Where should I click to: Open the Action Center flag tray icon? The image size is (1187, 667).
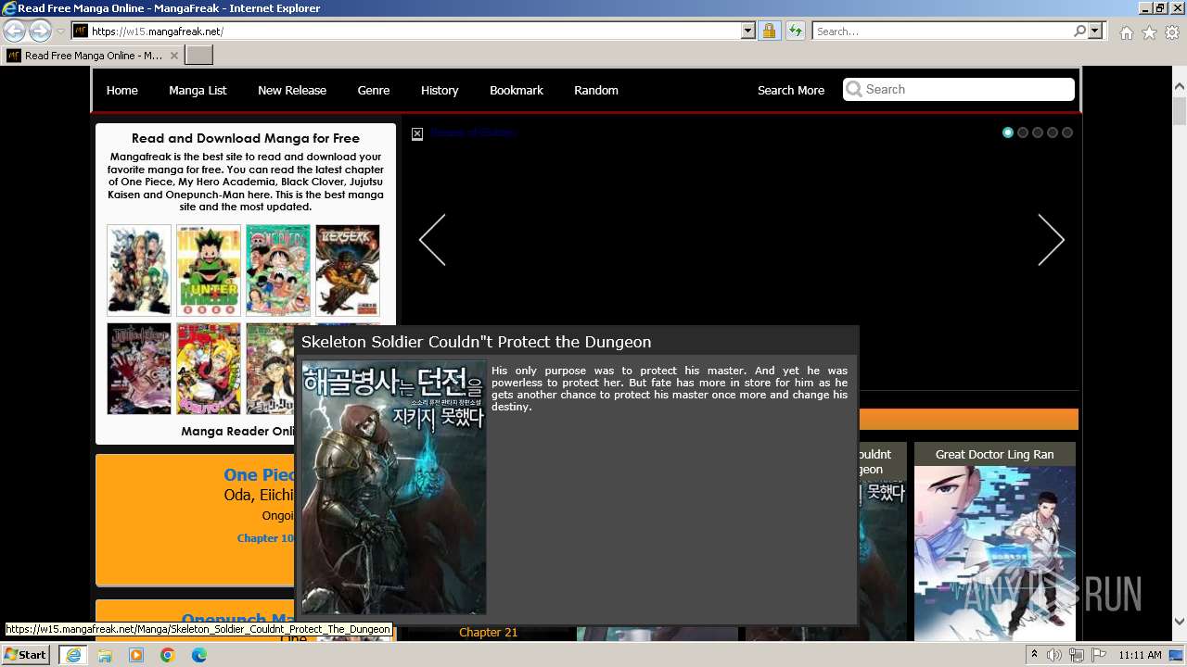pyautogui.click(x=1099, y=655)
